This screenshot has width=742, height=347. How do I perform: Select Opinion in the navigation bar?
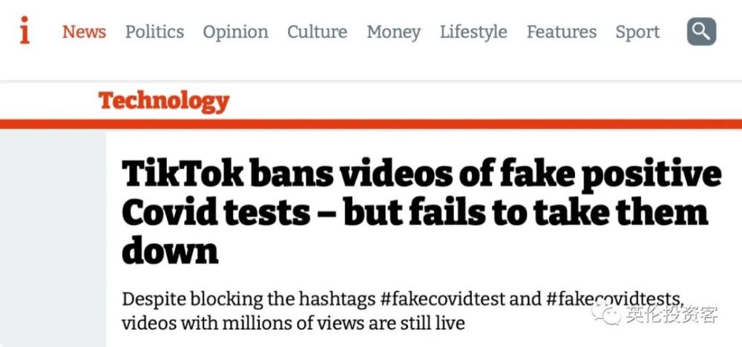click(x=235, y=32)
